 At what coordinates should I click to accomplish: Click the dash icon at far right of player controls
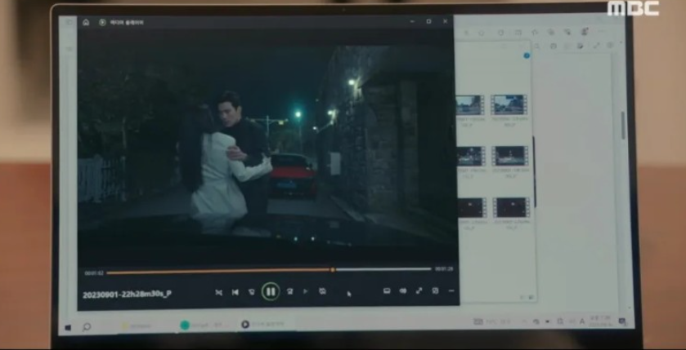(451, 290)
